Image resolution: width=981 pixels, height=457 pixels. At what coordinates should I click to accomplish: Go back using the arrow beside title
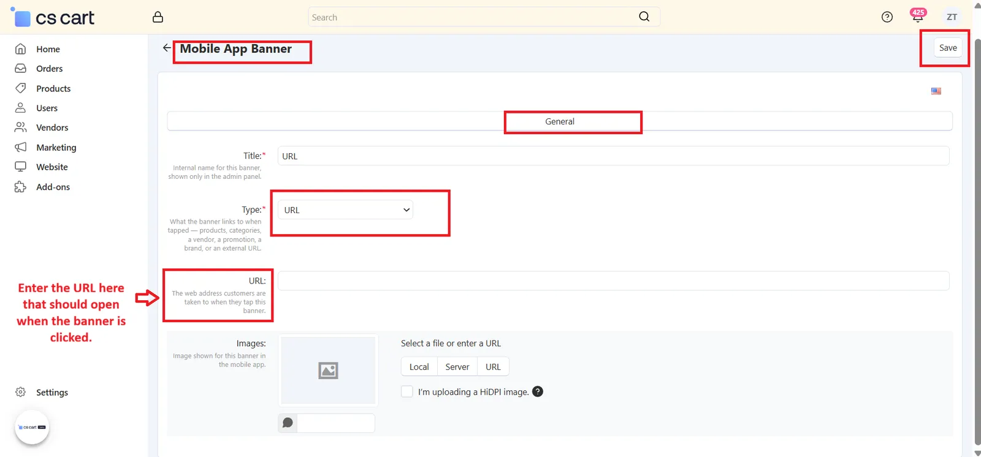pyautogui.click(x=167, y=48)
